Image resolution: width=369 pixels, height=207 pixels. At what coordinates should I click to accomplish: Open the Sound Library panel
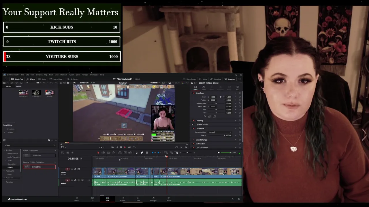click(x=57, y=79)
